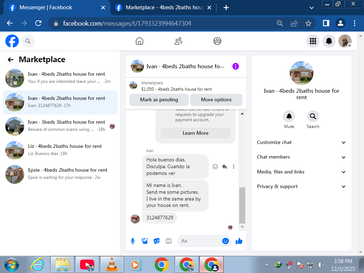Go back using the Marketplace back arrow
The height and width of the screenshot is (273, 364).
coord(11,60)
